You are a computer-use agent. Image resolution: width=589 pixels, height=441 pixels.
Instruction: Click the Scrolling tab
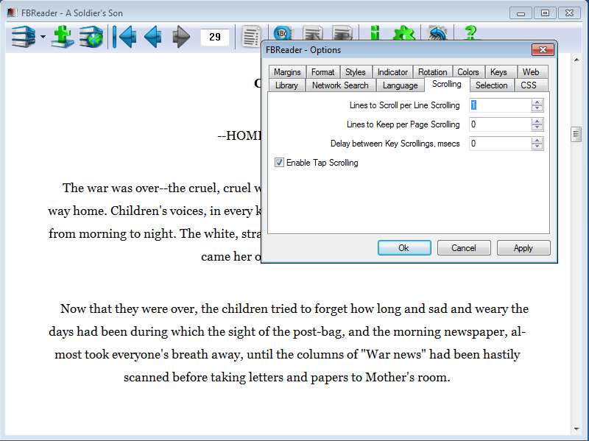tap(447, 84)
